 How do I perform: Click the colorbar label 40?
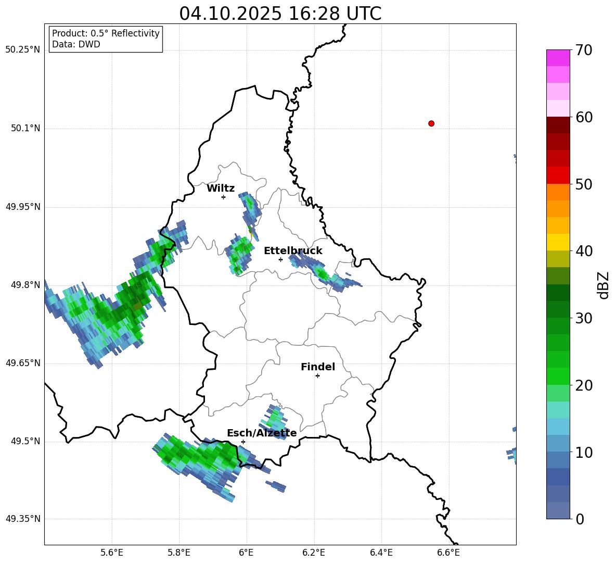point(584,251)
